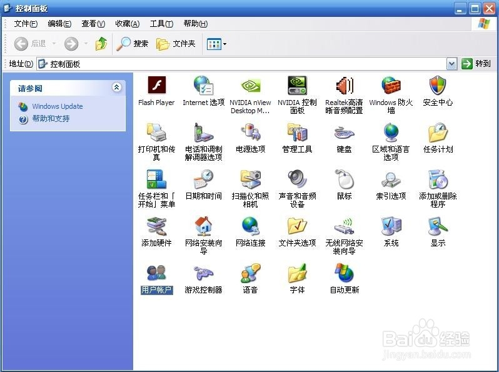Open 任务栏和「开始」菜单 icon

pyautogui.click(x=156, y=179)
